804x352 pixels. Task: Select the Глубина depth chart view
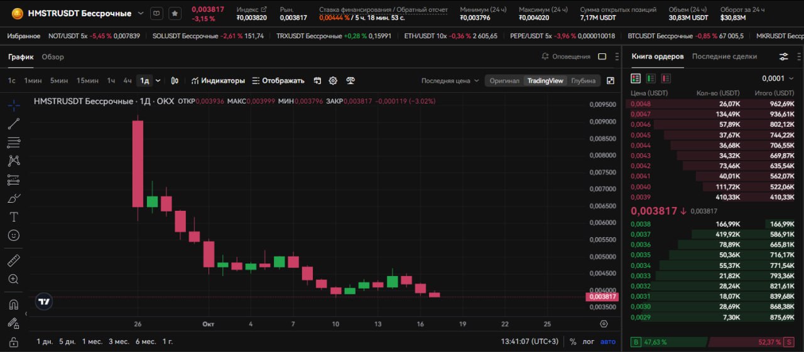tap(583, 81)
